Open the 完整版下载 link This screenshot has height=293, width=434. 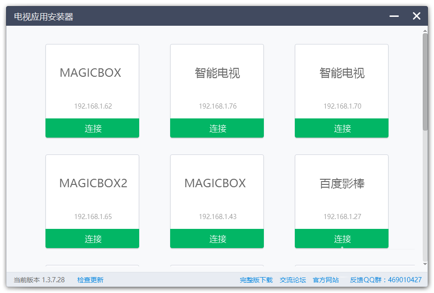pos(256,280)
